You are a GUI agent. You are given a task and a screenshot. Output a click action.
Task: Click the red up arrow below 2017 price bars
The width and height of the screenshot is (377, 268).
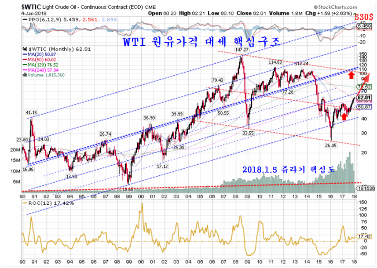click(344, 116)
